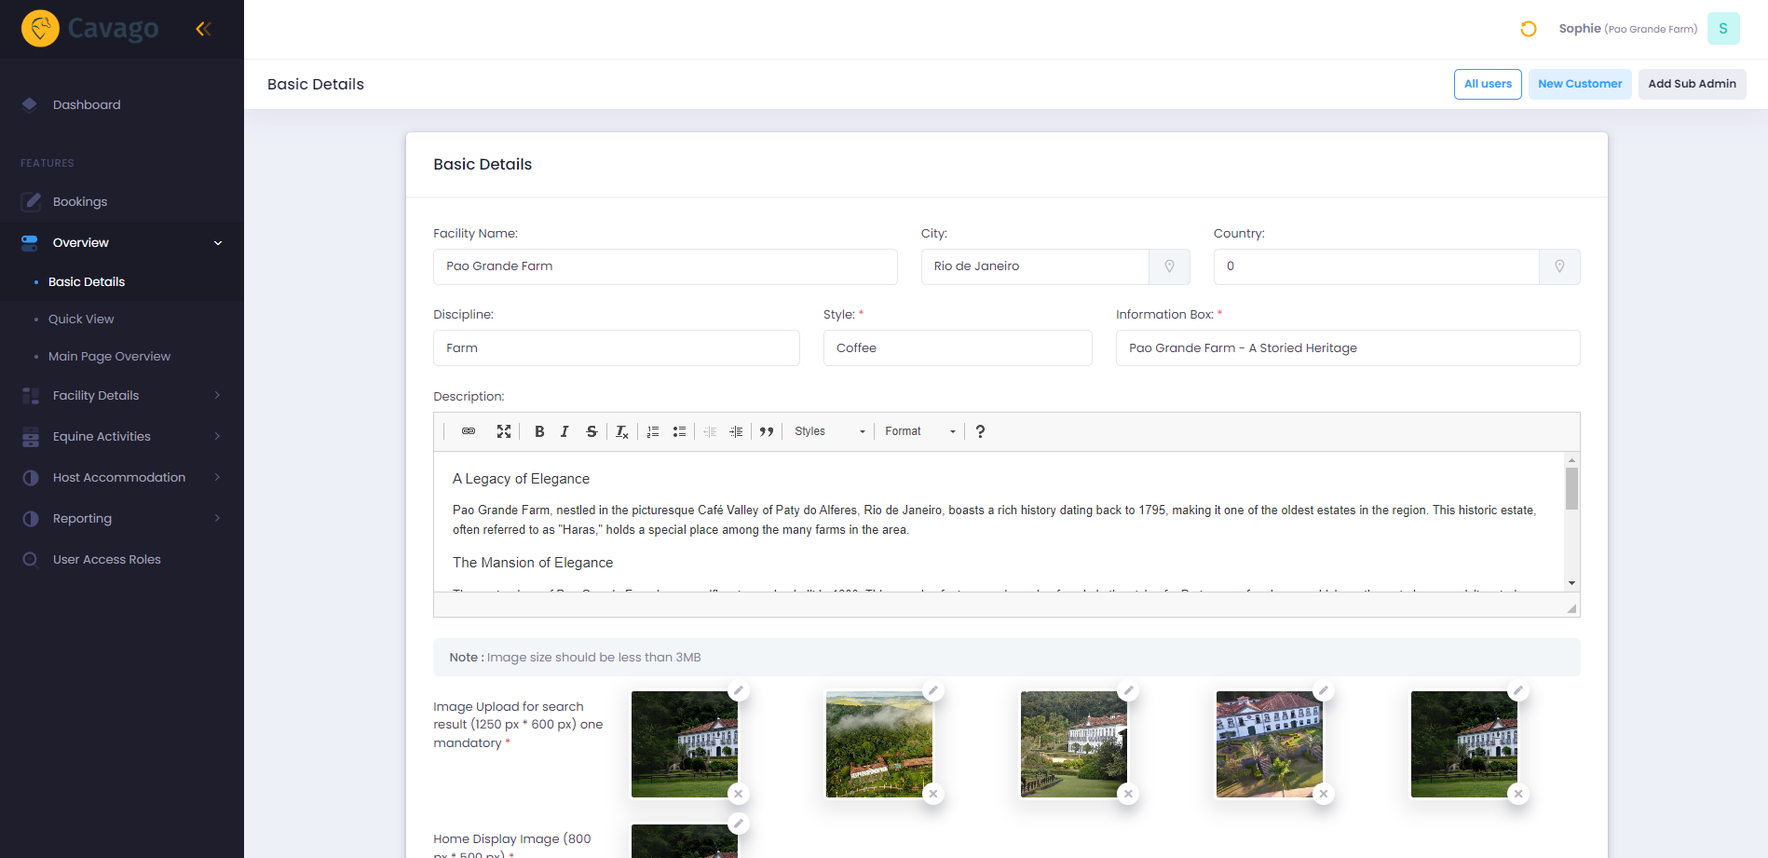Click the increase indent icon
The width and height of the screenshot is (1768, 858).
coord(736,431)
